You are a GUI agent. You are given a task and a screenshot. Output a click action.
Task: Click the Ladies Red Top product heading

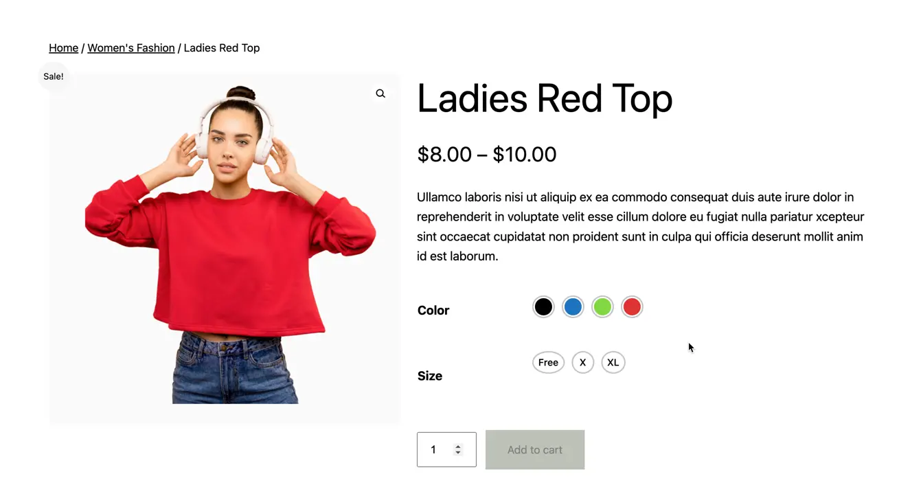(x=545, y=99)
